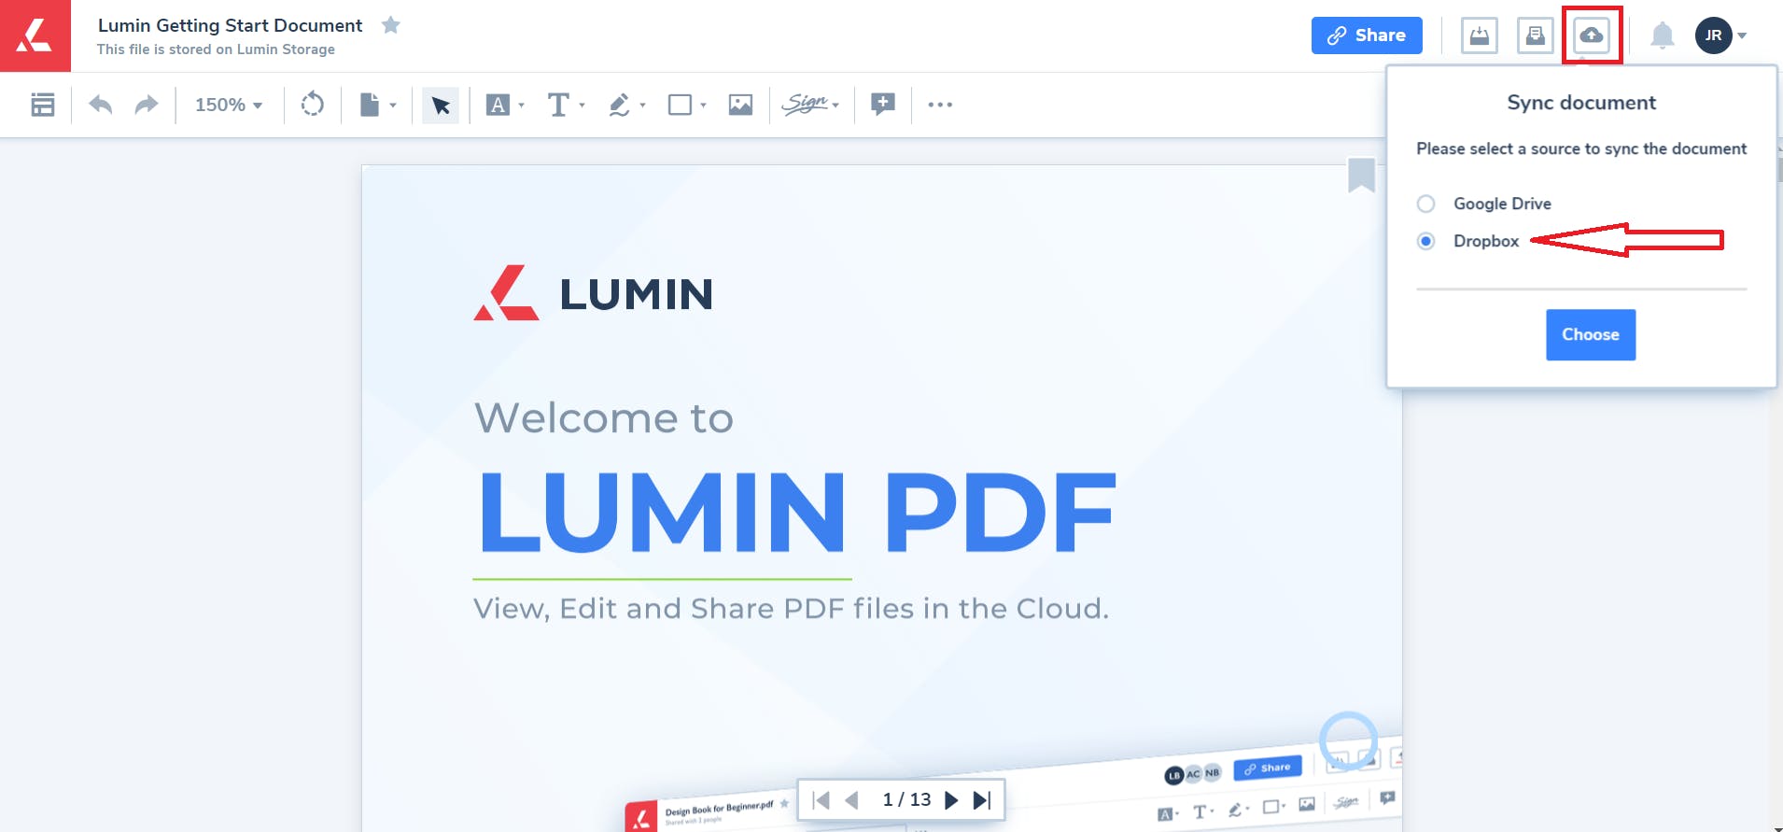Select the Dropbox radio button
This screenshot has width=1783, height=832.
pos(1425,241)
